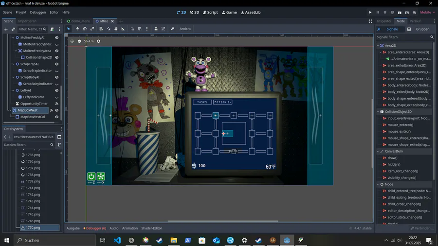Open Visual Studio Code from taskbar
This screenshot has width=438, height=246.
117,240
